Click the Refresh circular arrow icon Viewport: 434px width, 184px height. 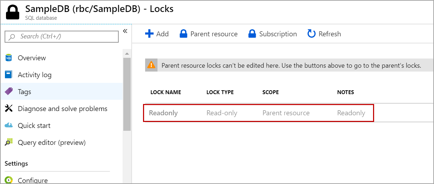click(311, 34)
